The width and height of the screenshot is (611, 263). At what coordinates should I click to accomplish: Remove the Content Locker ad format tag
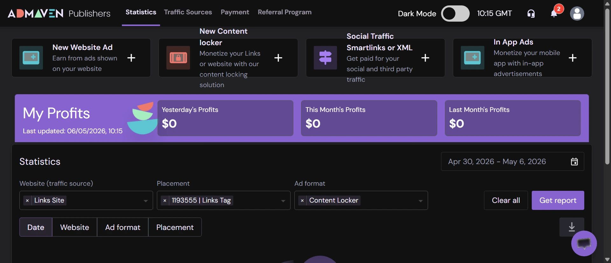click(302, 200)
